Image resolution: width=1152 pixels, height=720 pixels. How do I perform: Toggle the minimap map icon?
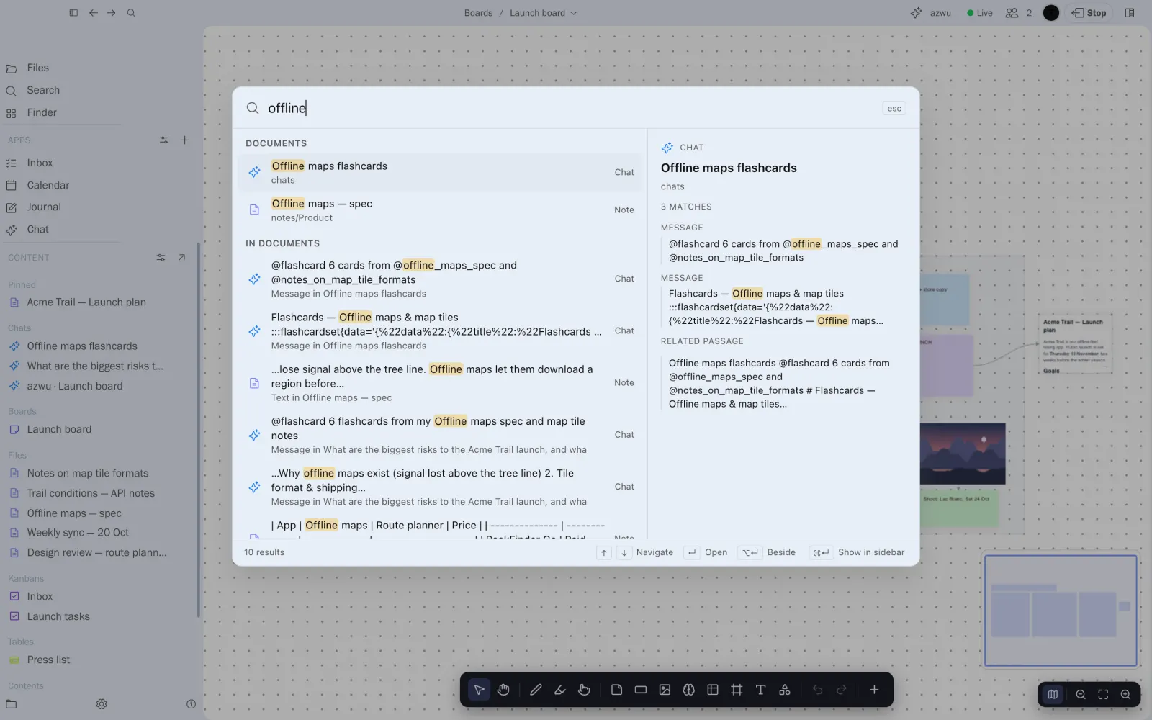[x=1053, y=695]
